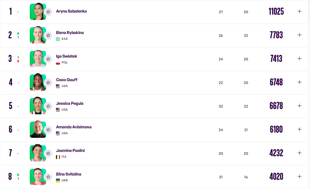Click star icon for Jessica Pegula
Screen dimensions: 310x189
click(48, 106)
